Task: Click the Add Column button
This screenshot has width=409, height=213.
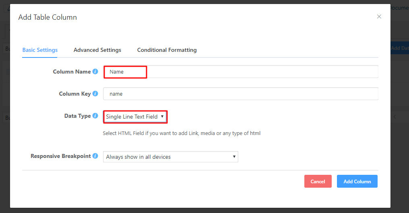Action: pos(357,182)
